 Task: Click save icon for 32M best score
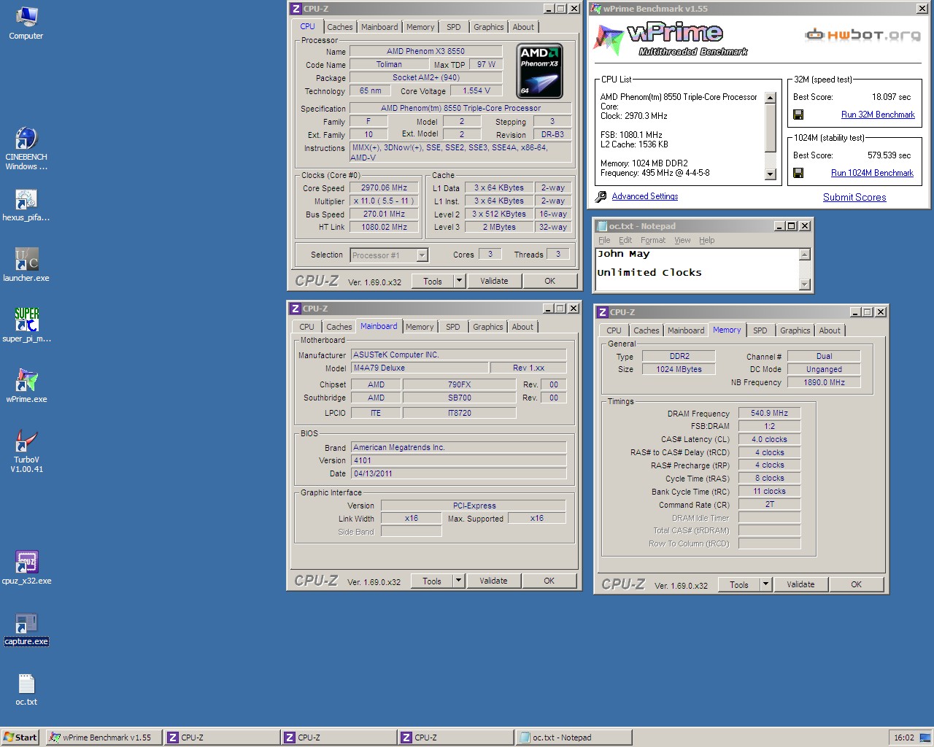pyautogui.click(x=798, y=115)
